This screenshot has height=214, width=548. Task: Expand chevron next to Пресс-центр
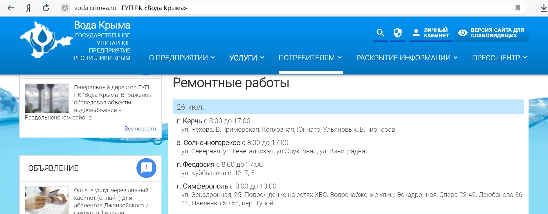click(x=525, y=58)
